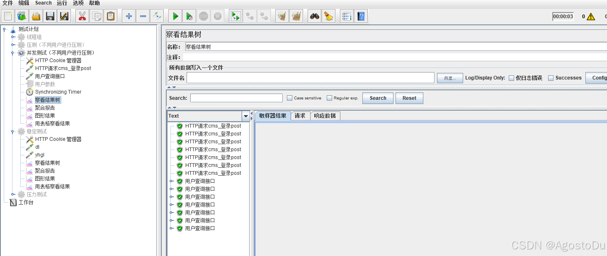The height and width of the screenshot is (256, 607).
Task: Expand the 压力测试 tree node
Action: click(x=13, y=194)
